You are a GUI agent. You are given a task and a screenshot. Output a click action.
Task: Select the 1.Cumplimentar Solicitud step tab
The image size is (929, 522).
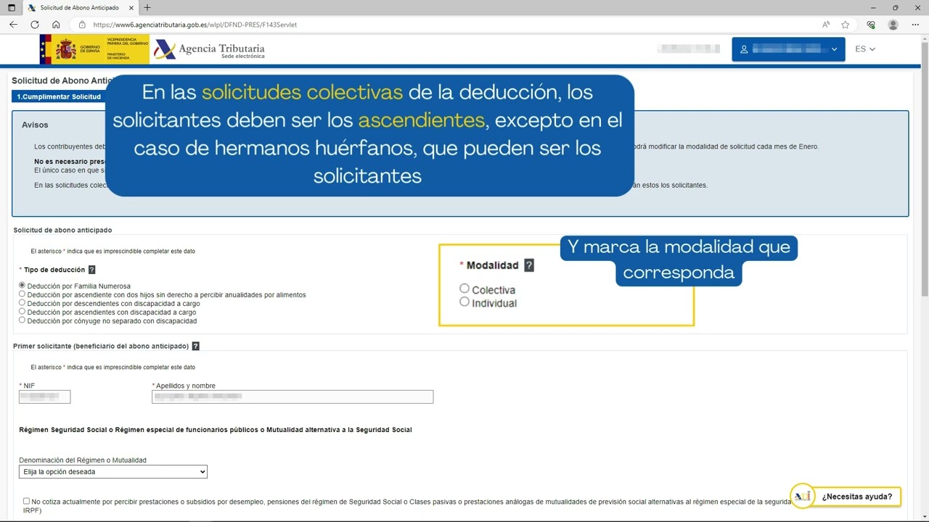pyautogui.click(x=59, y=96)
